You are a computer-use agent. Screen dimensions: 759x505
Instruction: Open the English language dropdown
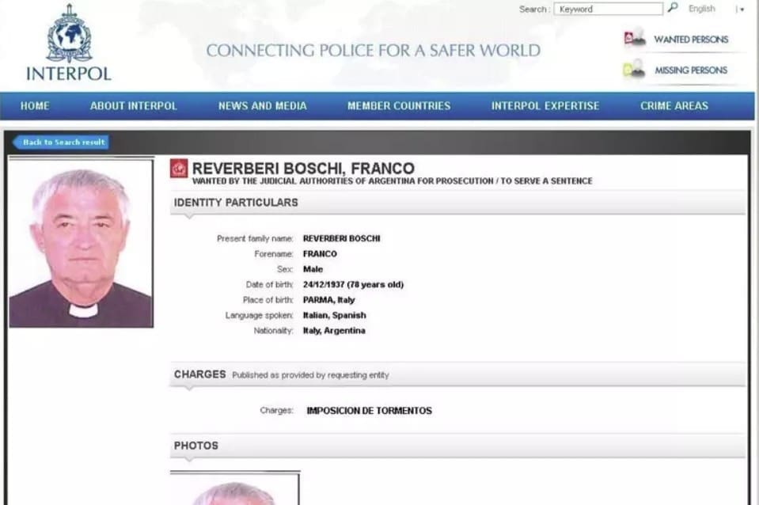716,9
